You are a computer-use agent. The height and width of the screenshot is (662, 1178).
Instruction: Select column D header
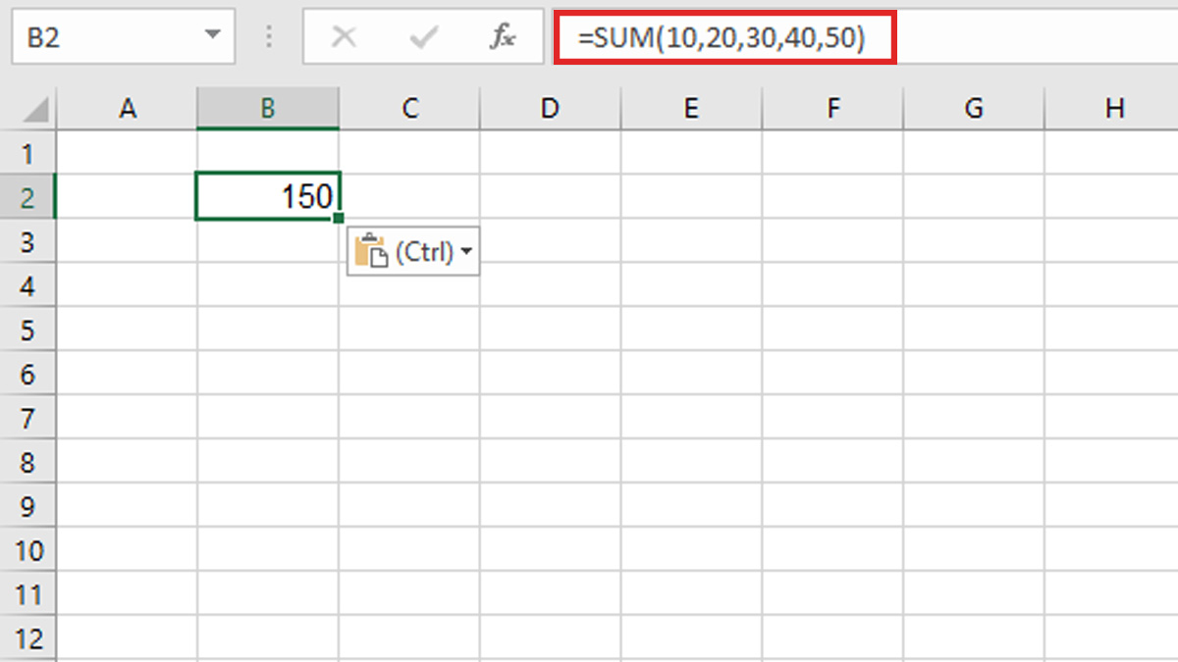(x=550, y=109)
